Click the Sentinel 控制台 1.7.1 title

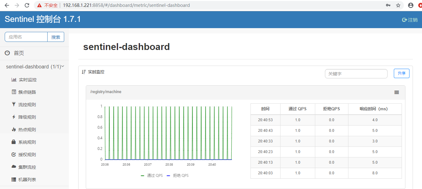(43, 19)
